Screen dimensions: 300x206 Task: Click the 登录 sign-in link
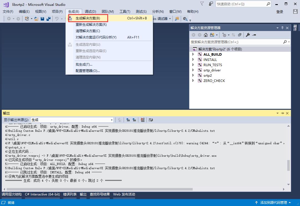point(280,12)
